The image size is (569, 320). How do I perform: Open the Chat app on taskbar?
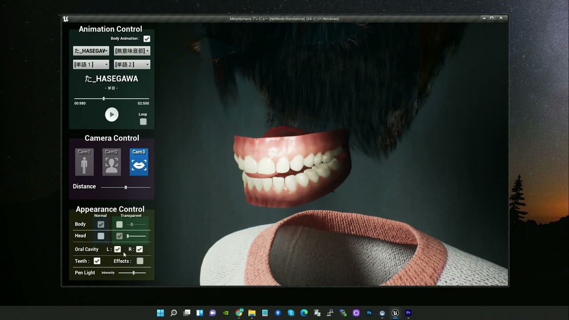212,313
